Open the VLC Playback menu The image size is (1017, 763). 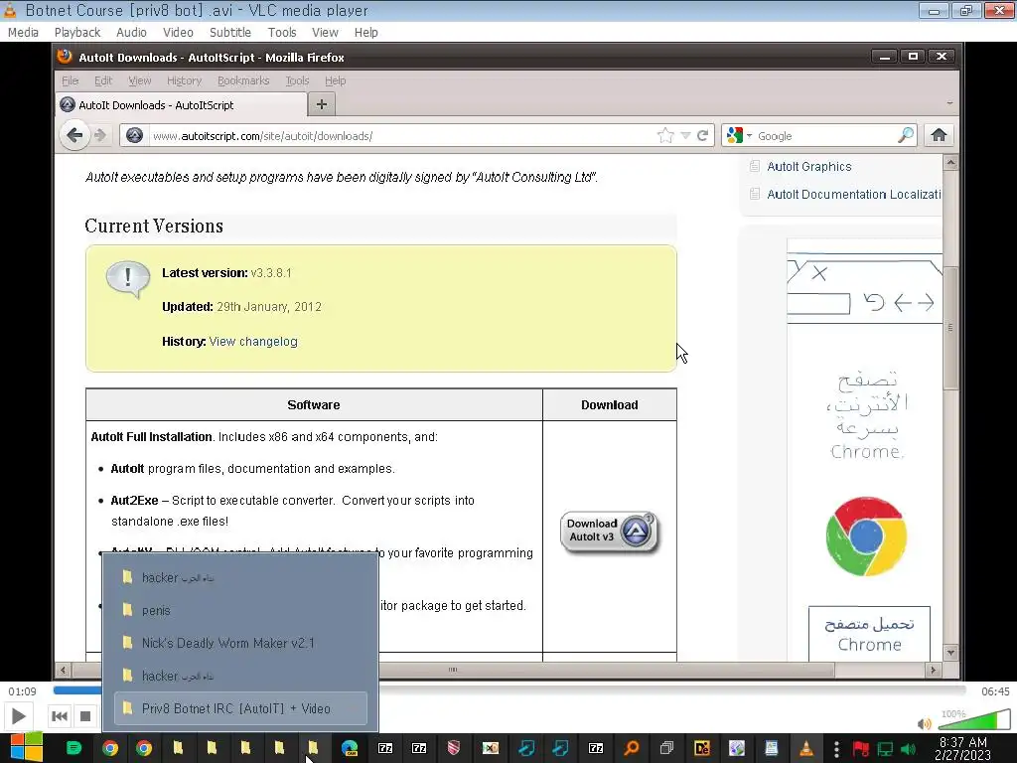pos(77,33)
